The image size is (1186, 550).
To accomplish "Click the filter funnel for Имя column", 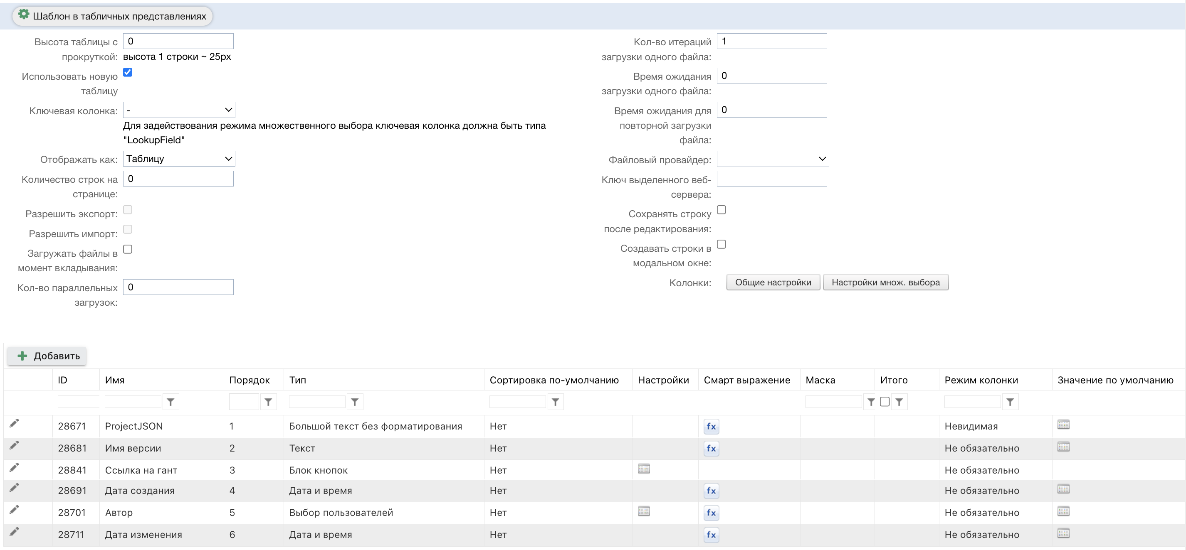I will click(171, 402).
